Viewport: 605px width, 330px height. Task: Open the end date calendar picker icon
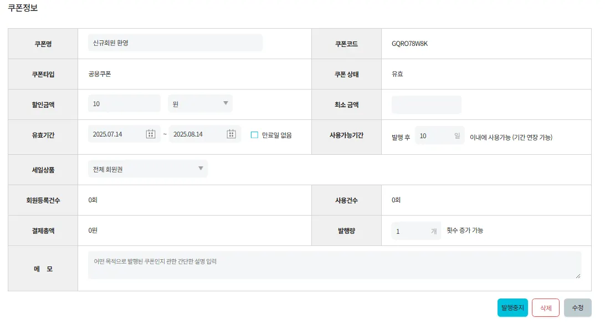coord(232,134)
